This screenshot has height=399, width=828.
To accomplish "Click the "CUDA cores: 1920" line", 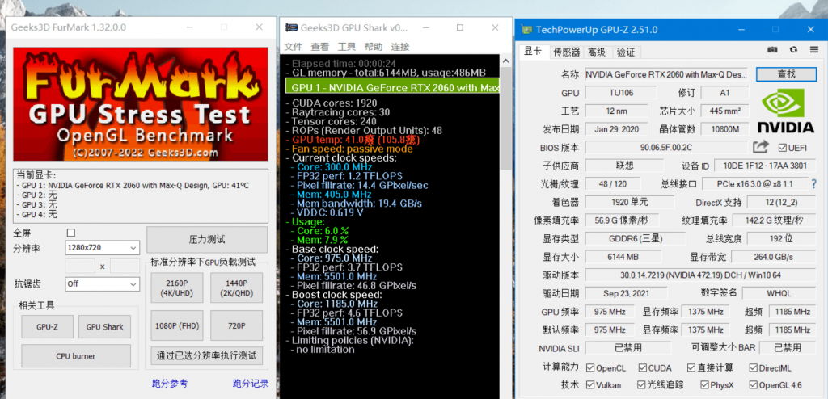I will (332, 103).
